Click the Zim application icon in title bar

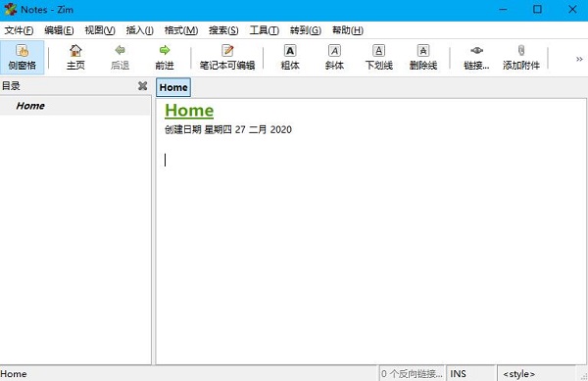[x=10, y=10]
